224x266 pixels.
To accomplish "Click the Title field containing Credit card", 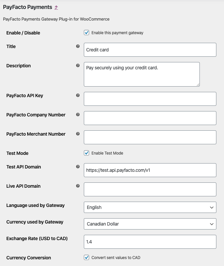I will click(150, 50).
